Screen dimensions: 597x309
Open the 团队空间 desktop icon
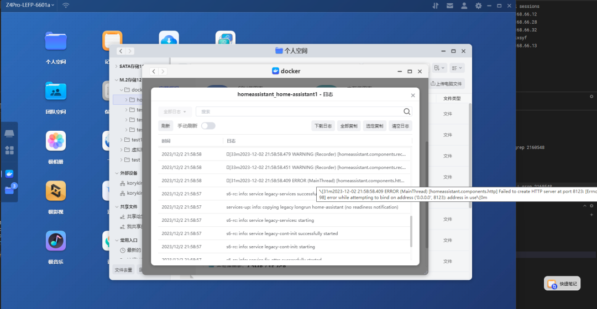coord(56,91)
